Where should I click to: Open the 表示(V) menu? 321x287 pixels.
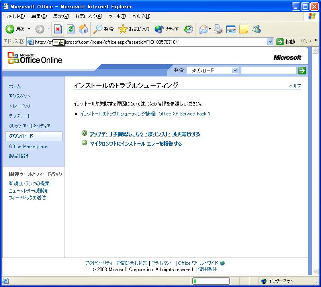click(61, 16)
